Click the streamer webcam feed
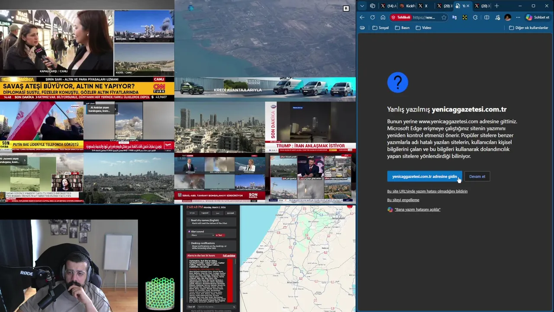The image size is (554, 312). click(x=69, y=266)
